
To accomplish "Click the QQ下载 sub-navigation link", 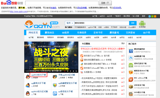I will [31, 37].
